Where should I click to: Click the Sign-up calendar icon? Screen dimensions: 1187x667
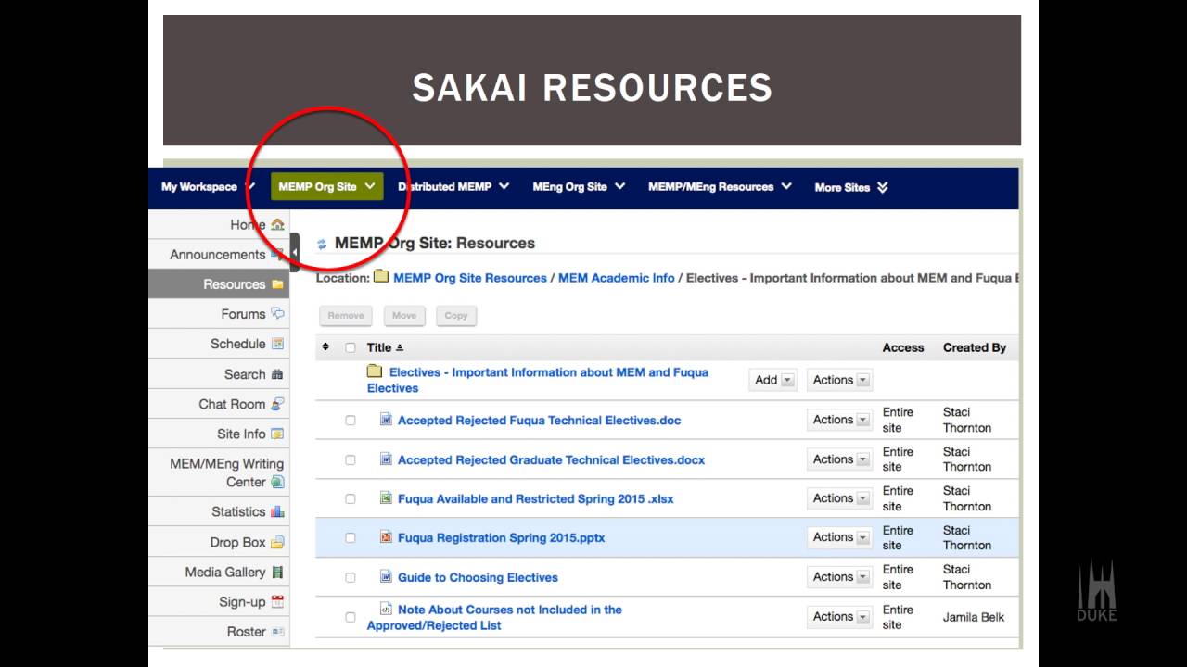point(277,601)
